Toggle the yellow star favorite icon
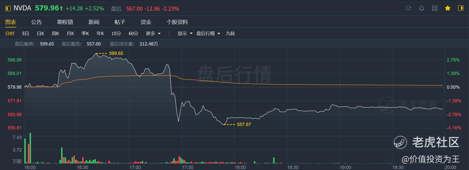This screenshot has width=469, height=170. click(448, 8)
